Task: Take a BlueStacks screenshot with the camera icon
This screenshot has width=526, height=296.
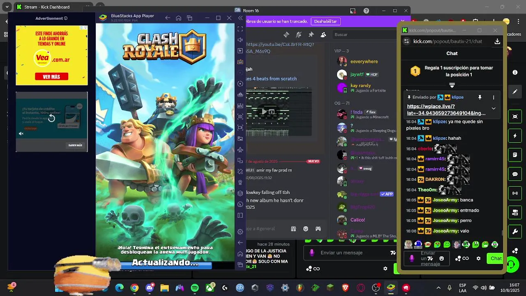Action: click(x=240, y=117)
